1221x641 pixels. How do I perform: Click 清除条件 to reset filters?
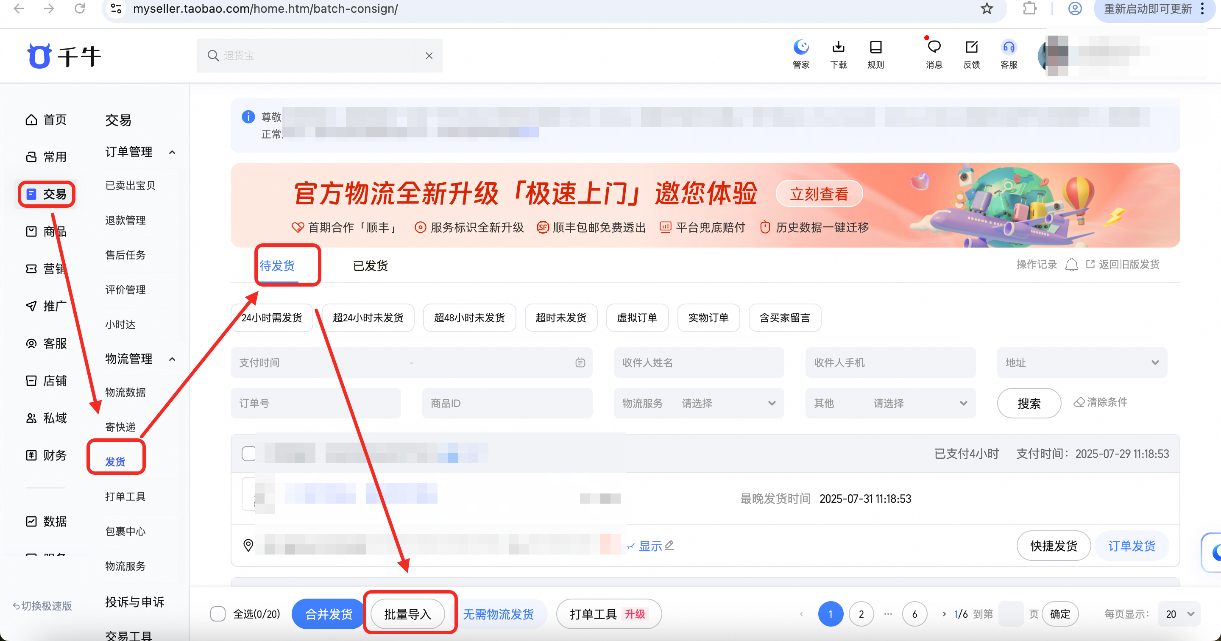(x=1101, y=402)
